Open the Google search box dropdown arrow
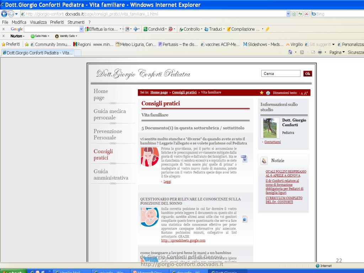364x273 pixels. coord(81,29)
